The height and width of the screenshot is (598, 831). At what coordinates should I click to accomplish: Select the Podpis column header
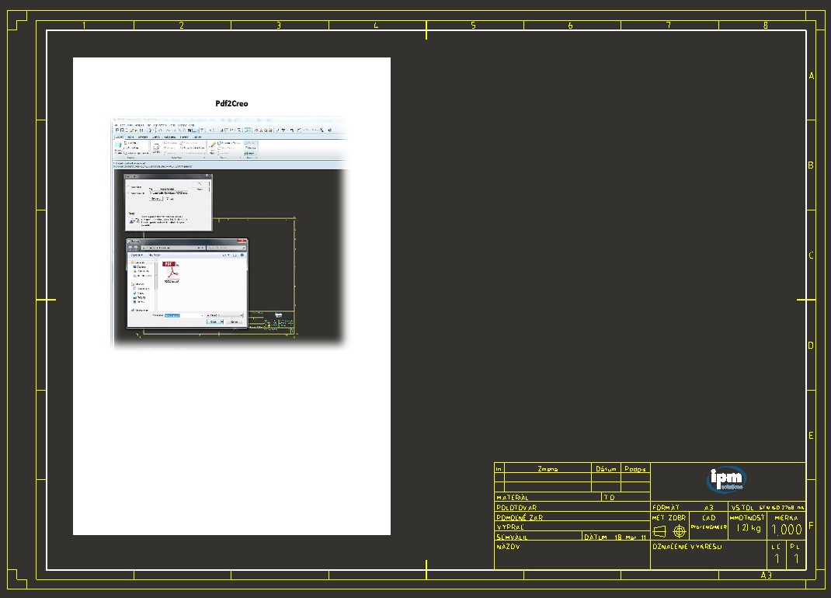pyautogui.click(x=635, y=468)
